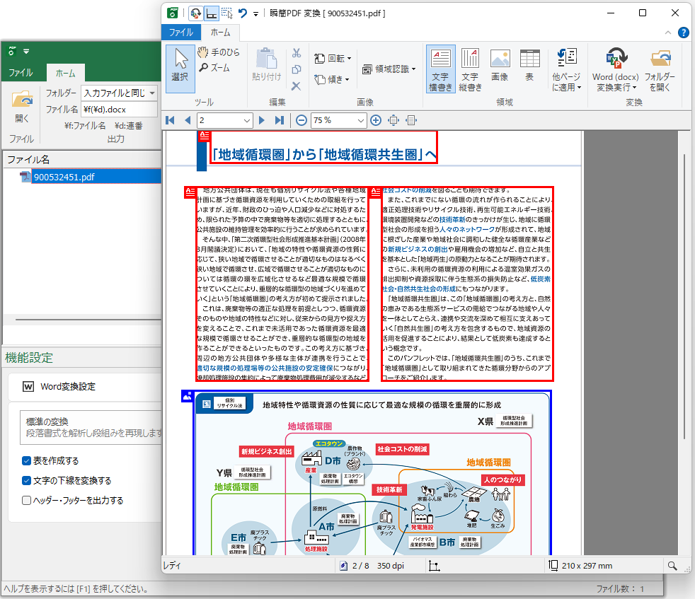Viewport: 695px width, 599px height.
Task: Select the 選択 arrow tool
Action: click(180, 67)
